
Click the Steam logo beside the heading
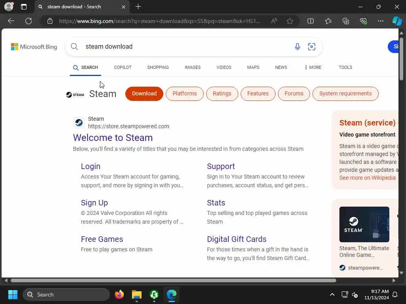point(75,95)
